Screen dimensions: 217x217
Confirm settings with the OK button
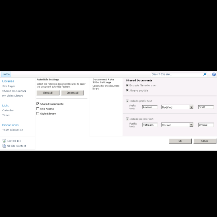pyautogui.click(x=180, y=141)
